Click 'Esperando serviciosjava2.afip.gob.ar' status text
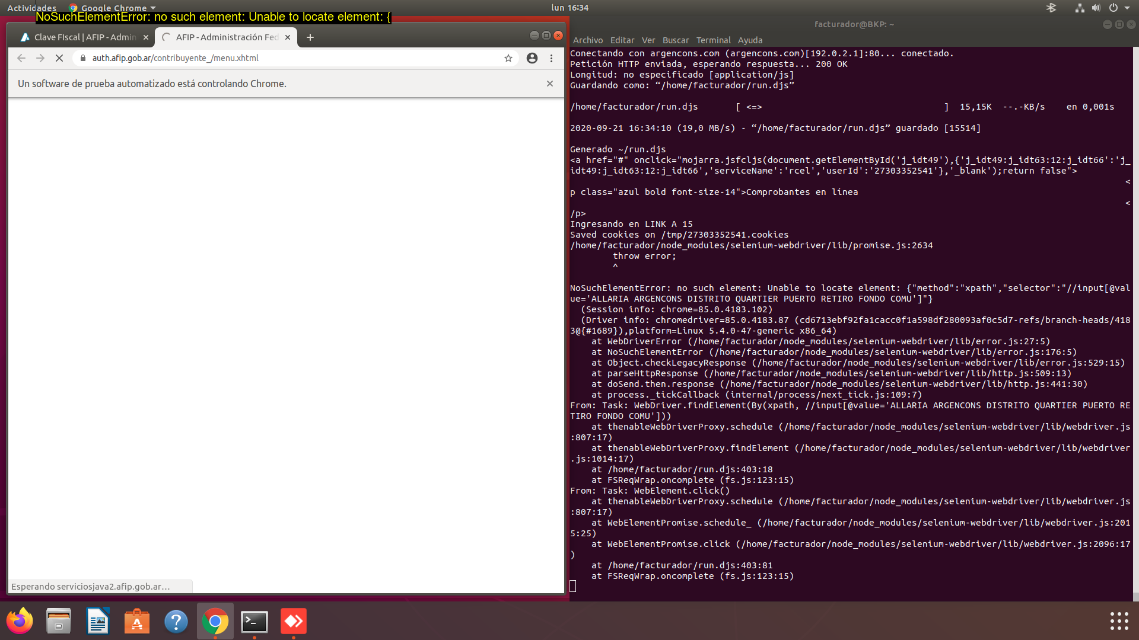Image resolution: width=1139 pixels, height=640 pixels. (91, 587)
